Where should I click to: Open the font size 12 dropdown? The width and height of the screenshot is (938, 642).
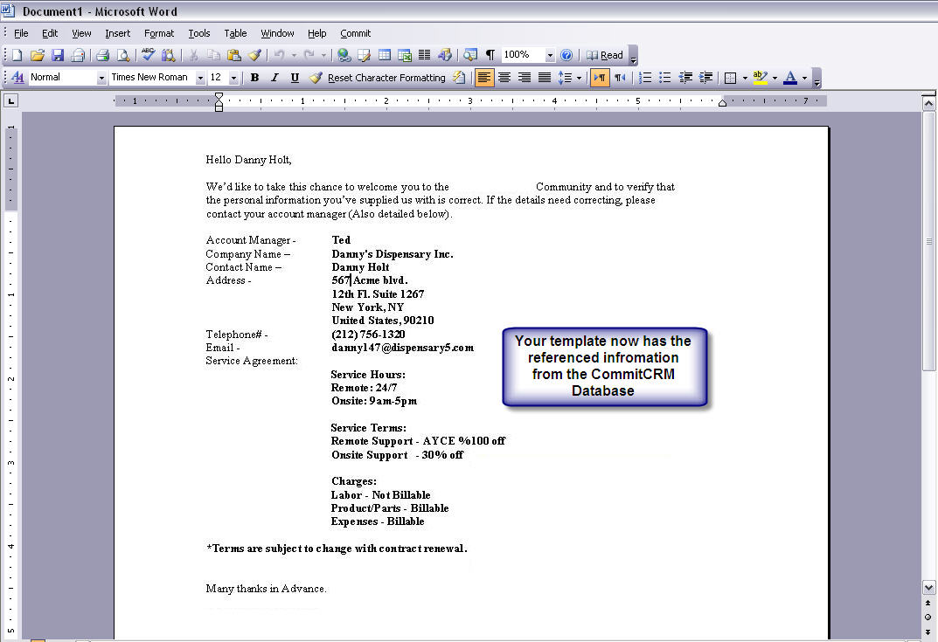click(x=233, y=78)
